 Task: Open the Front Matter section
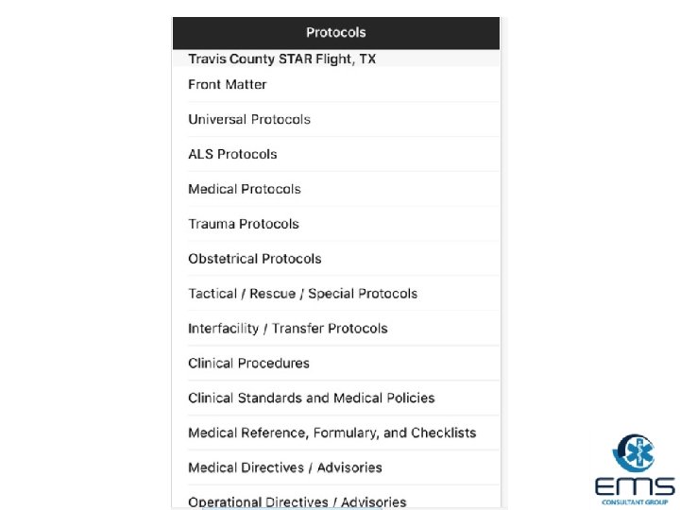[228, 85]
